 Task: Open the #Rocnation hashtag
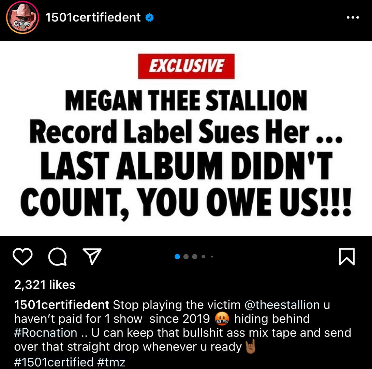[46, 333]
